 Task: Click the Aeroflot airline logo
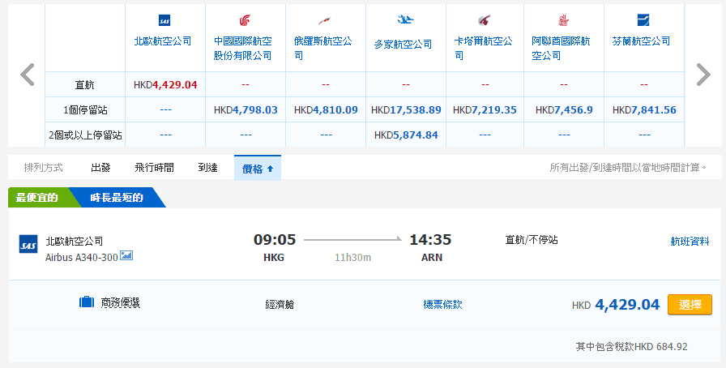(x=325, y=19)
